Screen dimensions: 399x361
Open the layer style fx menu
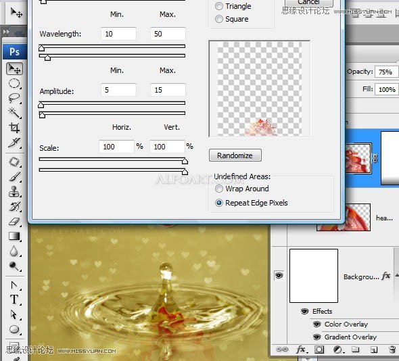(x=302, y=350)
